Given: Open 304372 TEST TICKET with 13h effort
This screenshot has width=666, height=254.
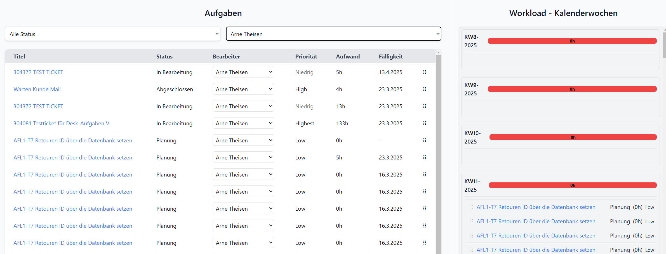Looking at the screenshot, I should coord(38,106).
